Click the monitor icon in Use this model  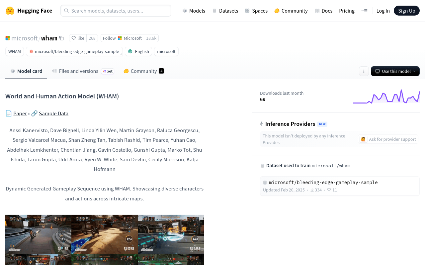click(x=378, y=71)
